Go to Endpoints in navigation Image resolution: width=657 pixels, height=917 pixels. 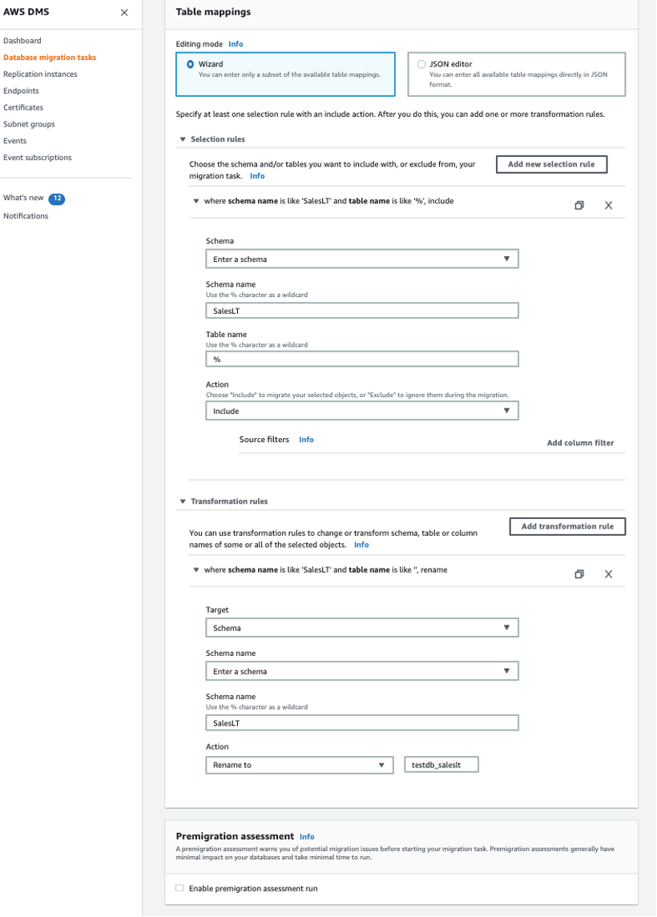tap(21, 91)
